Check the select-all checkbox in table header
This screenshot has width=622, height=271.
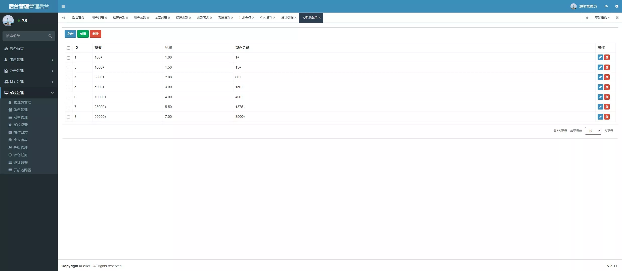click(x=68, y=48)
